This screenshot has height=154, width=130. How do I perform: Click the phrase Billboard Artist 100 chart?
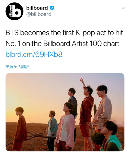[81, 43]
